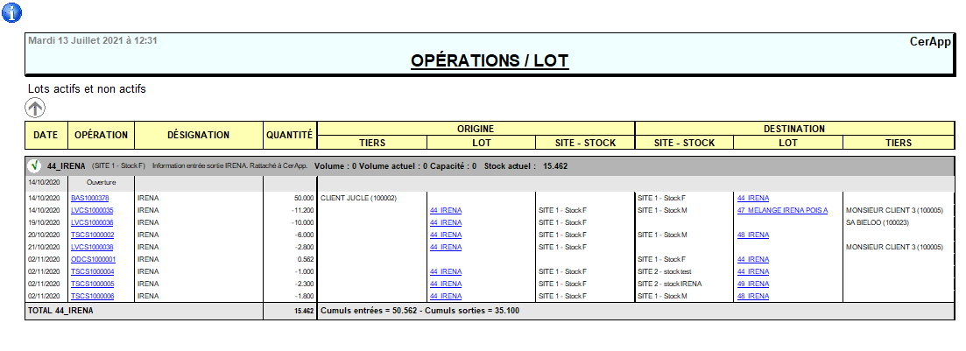966x351 pixels.
Task: Open operation BAS1000378
Action: click(90, 198)
